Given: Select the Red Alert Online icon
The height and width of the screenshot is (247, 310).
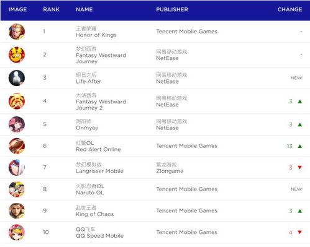Looking at the screenshot, I should (x=17, y=146).
